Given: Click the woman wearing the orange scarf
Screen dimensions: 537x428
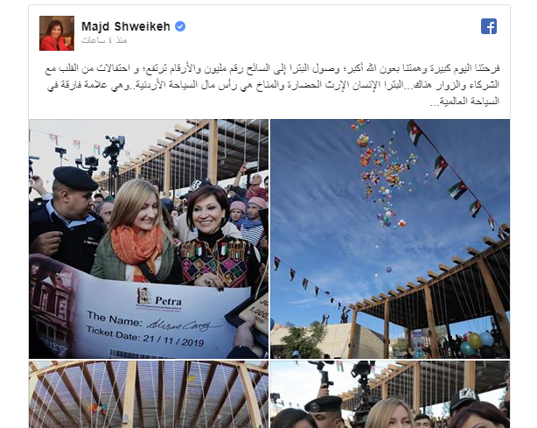Looking at the screenshot, I should (x=136, y=233).
